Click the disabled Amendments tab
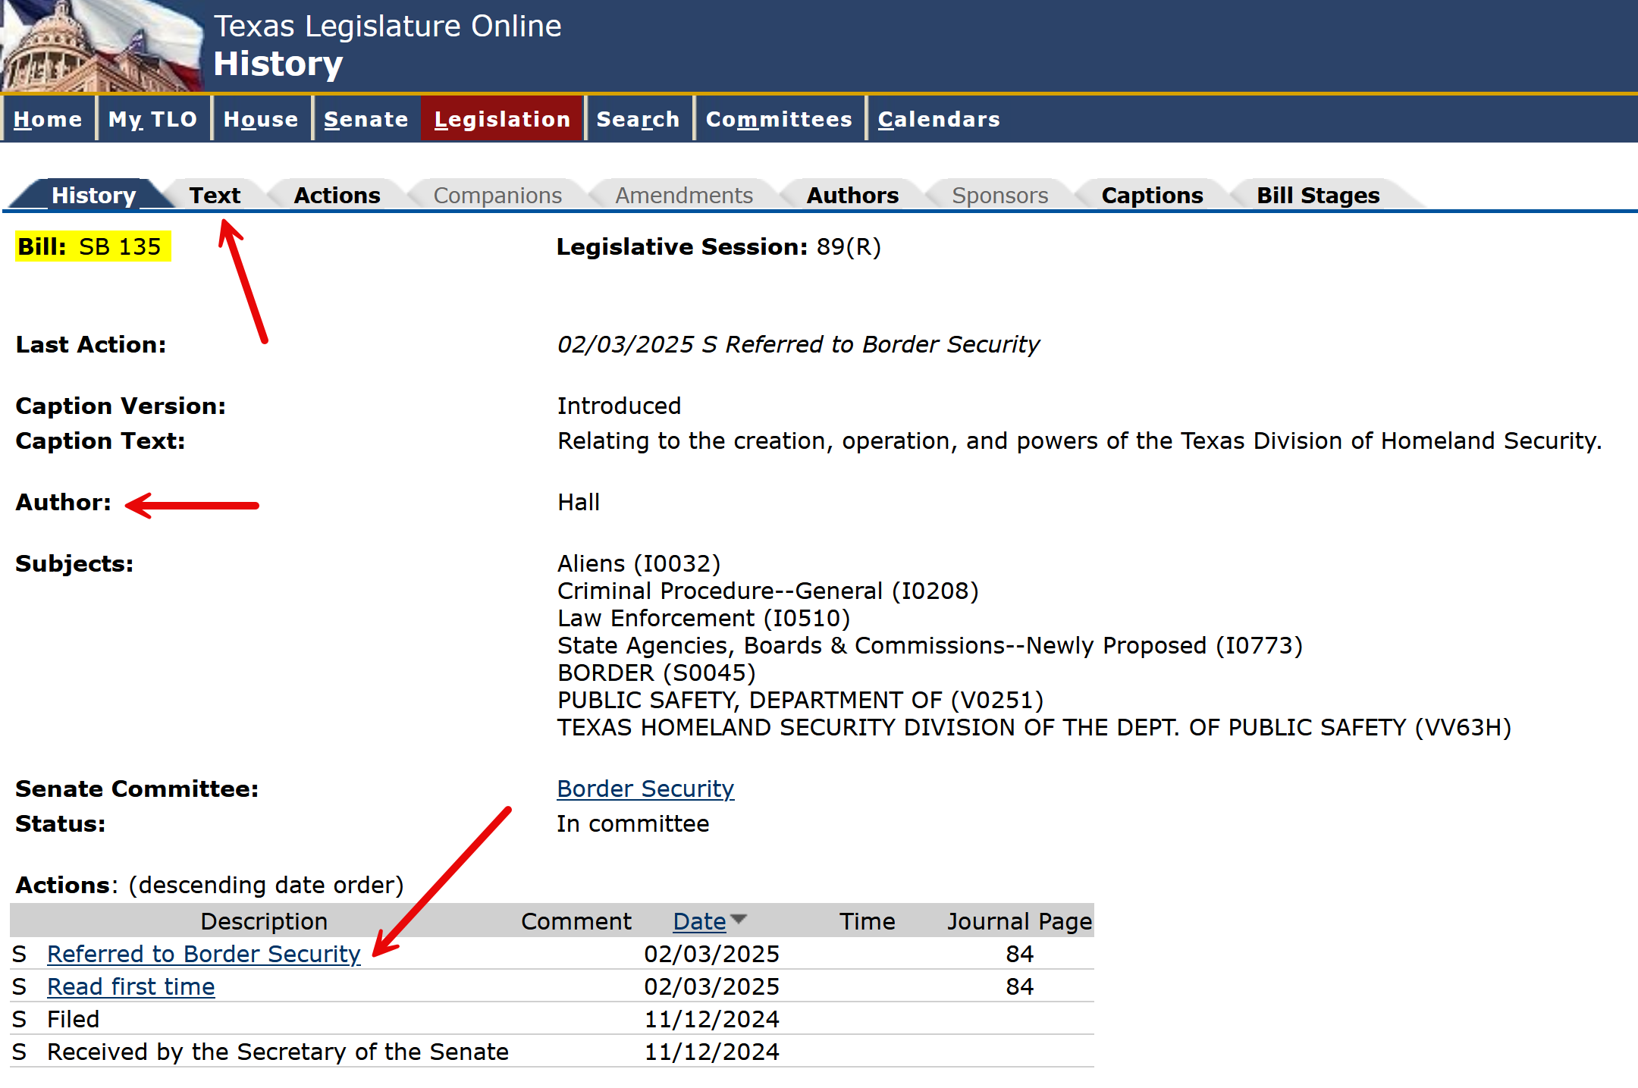The image size is (1638, 1088). point(684,195)
